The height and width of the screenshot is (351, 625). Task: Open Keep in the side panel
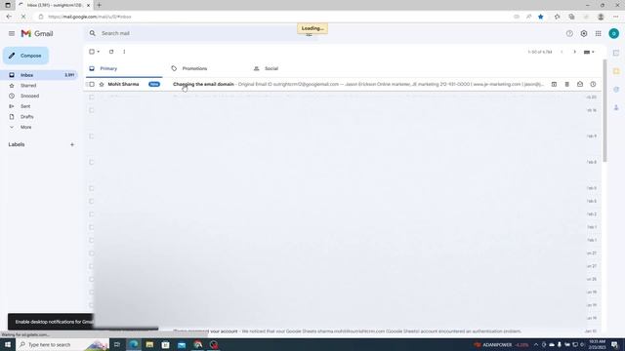[616, 71]
